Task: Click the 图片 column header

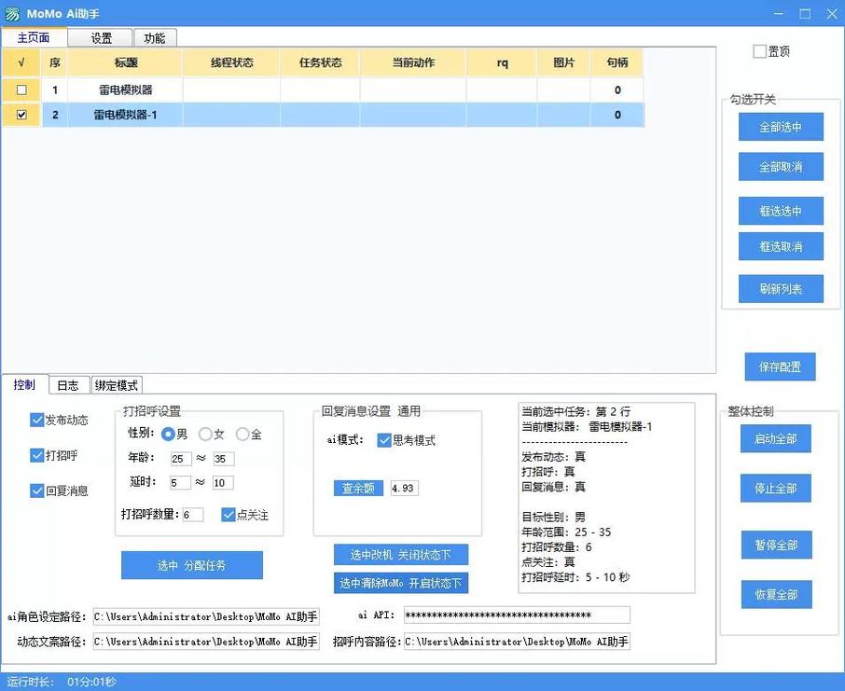Action: click(x=563, y=62)
